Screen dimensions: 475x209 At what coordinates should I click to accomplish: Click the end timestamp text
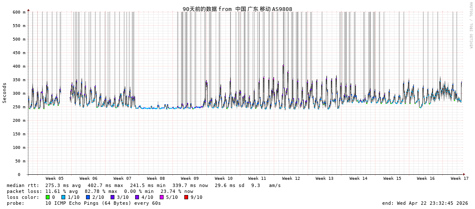coord(425,203)
